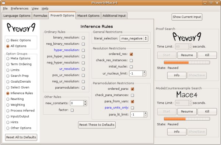Click Reset These to Defaults

(97, 125)
